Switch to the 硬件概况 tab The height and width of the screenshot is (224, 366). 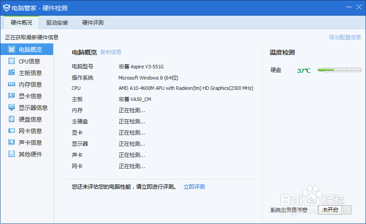coord(21,23)
